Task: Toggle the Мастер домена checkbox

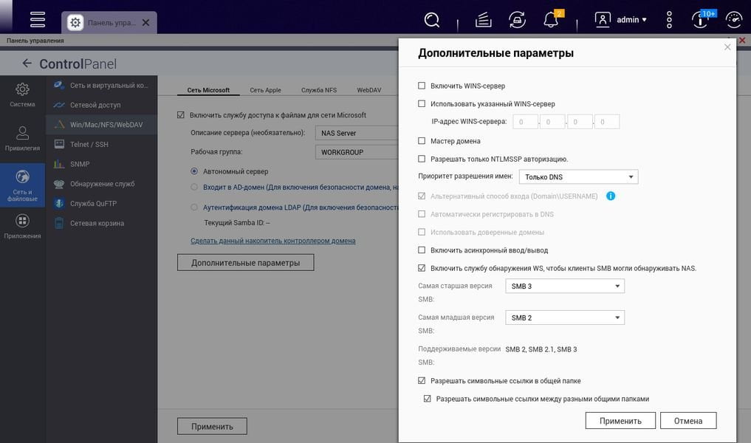Action: [x=422, y=141]
